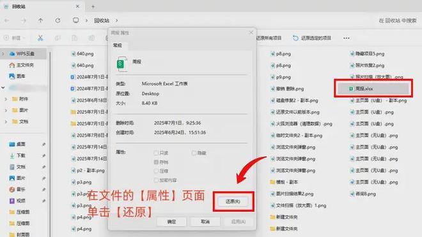Select file 咨询8.png
This screenshot has width=422, height=237.
coord(363,194)
